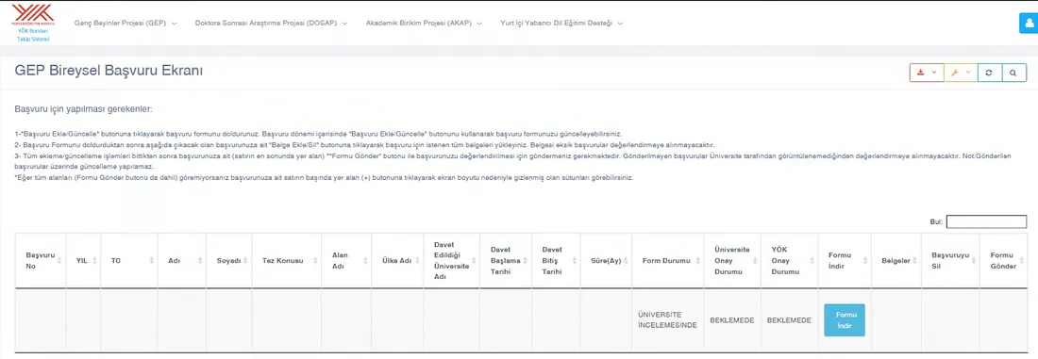1038x359 pixels.
Task: Open the red download/export dropdown button
Action: point(926,72)
